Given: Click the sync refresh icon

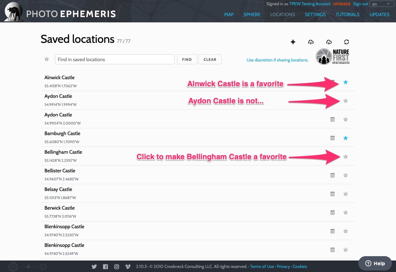Looking at the screenshot, I should [x=346, y=42].
